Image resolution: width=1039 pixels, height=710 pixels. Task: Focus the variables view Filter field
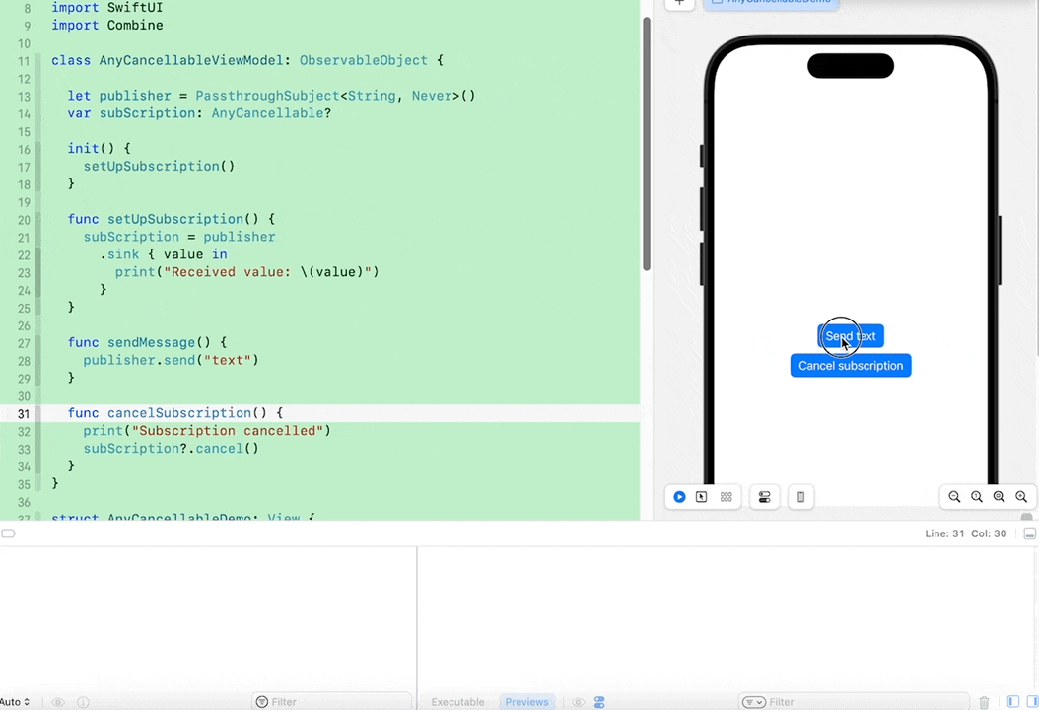click(332, 702)
